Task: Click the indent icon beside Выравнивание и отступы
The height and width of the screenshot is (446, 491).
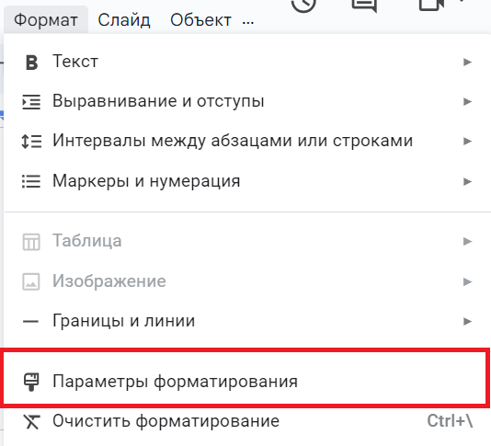Action: [31, 102]
